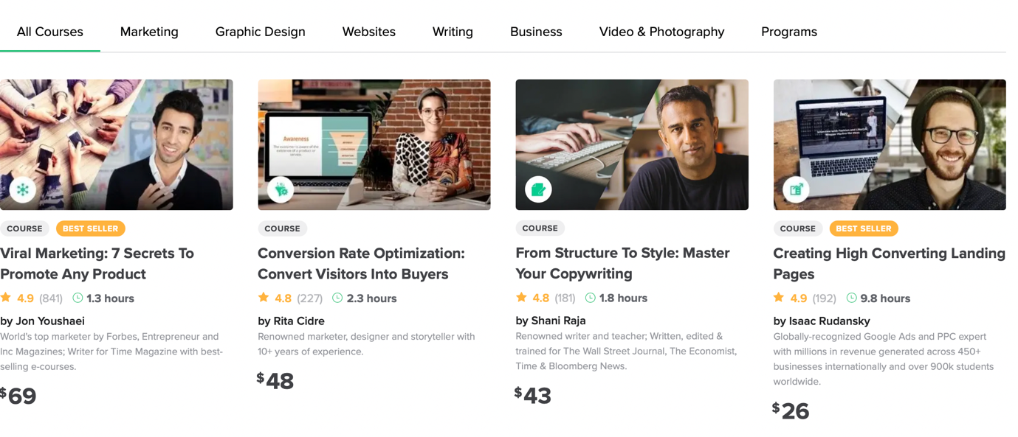Select the Video & Photography tab
1018x437 pixels.
point(661,32)
